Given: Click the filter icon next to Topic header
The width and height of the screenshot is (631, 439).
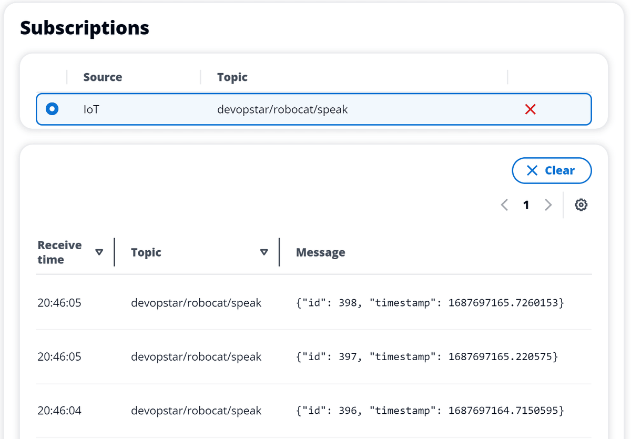Looking at the screenshot, I should pos(263,252).
